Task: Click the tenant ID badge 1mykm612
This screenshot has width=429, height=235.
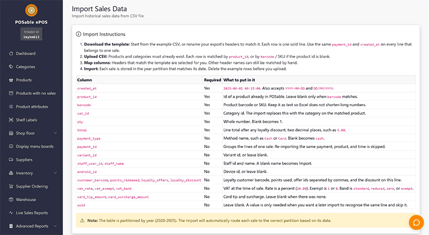Action: pos(31,34)
